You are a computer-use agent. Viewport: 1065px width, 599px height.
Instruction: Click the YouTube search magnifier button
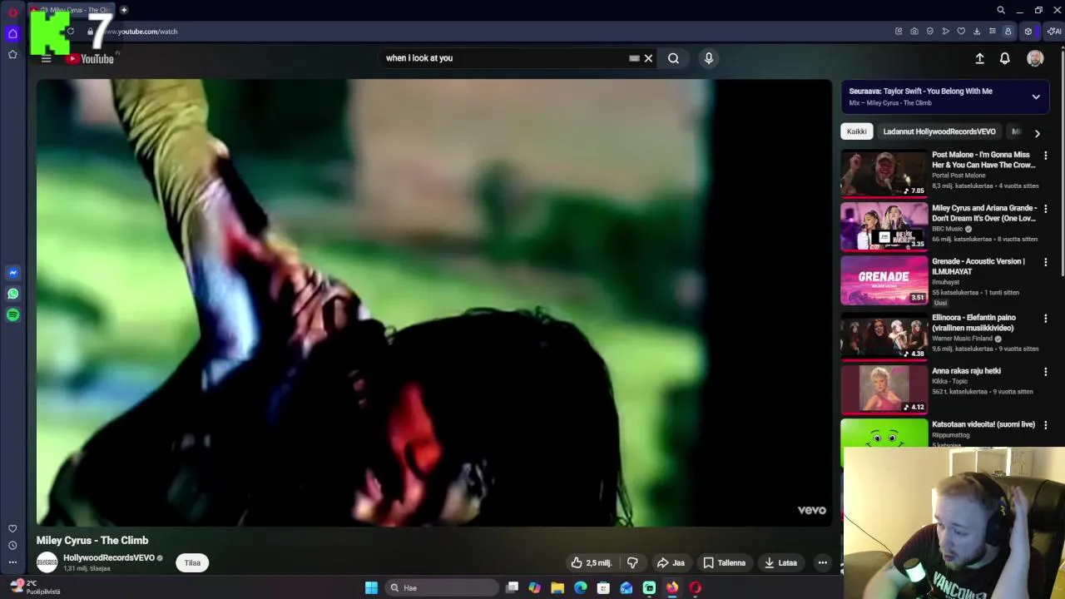click(x=673, y=58)
